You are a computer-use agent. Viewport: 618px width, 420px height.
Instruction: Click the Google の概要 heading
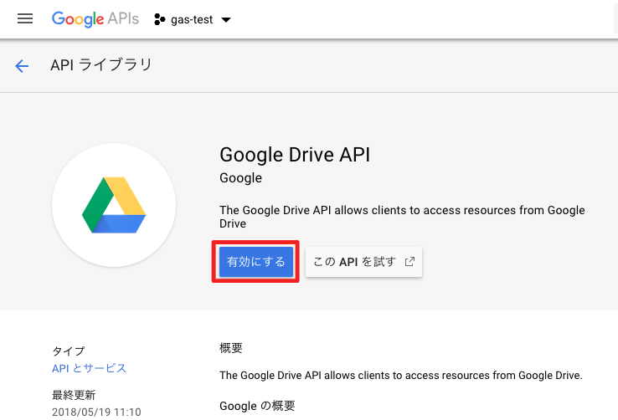coord(257,406)
